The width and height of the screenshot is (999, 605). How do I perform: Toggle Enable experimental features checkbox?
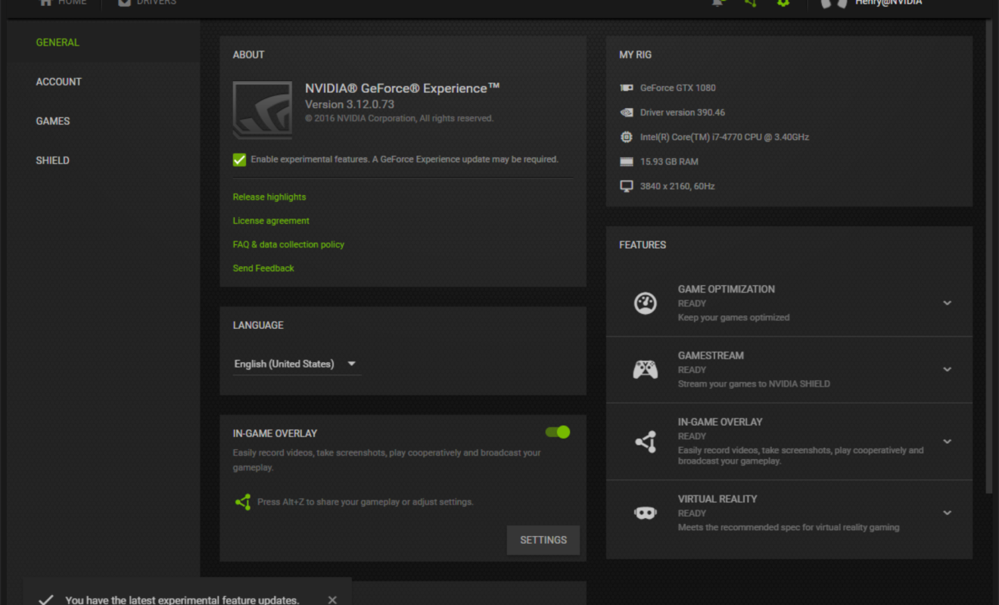point(239,160)
